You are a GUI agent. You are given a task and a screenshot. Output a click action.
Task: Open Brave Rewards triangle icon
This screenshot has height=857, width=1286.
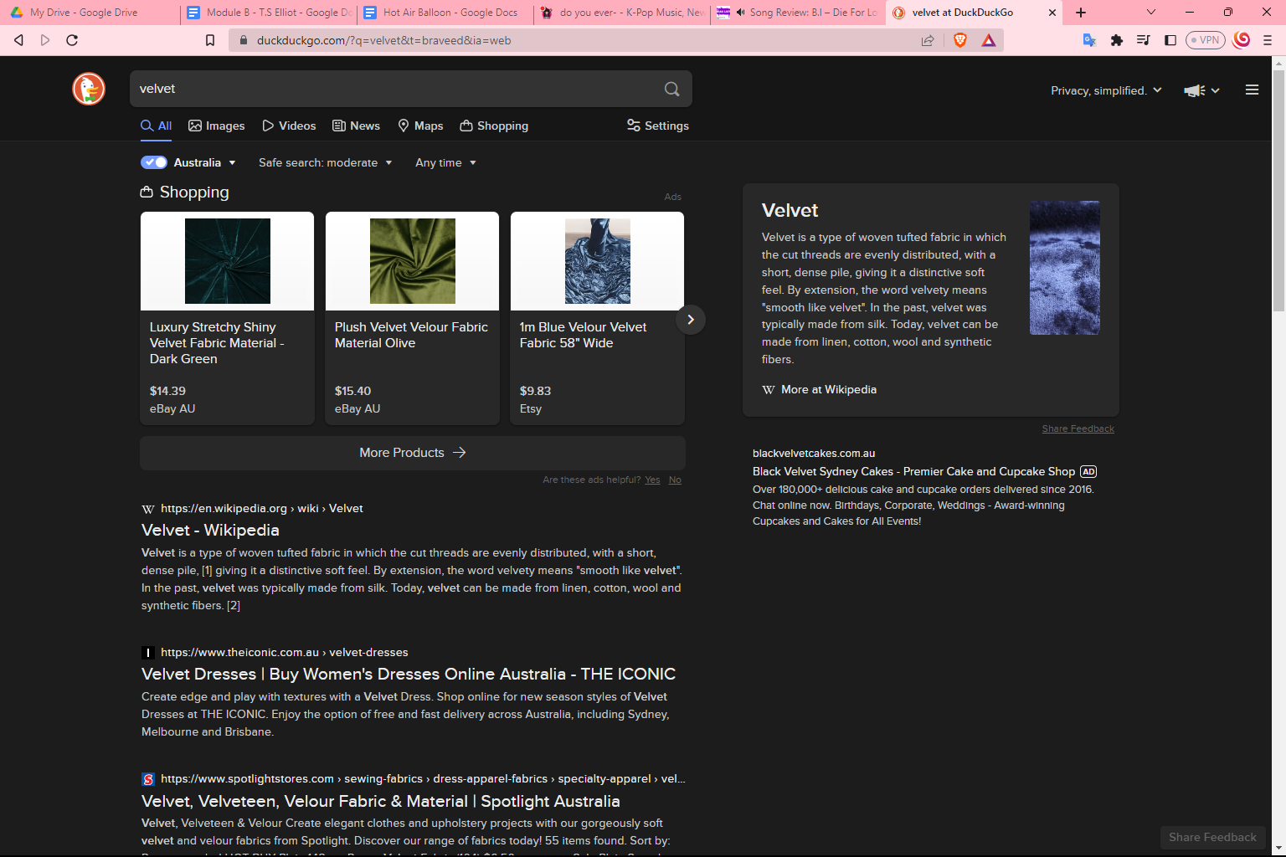coord(989,40)
